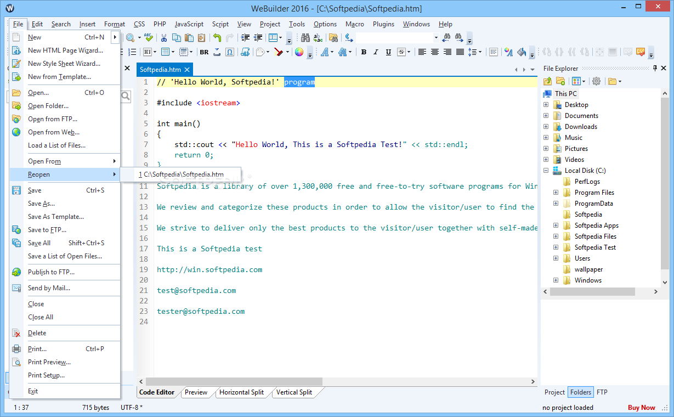Click the align center icon
Image resolution: width=674 pixels, height=417 pixels.
434,52
